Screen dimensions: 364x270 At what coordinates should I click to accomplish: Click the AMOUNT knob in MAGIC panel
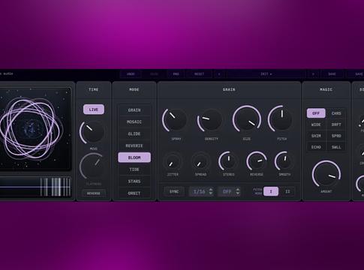326,174
